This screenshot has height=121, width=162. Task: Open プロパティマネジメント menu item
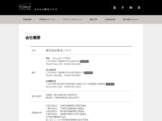coord(72,19)
